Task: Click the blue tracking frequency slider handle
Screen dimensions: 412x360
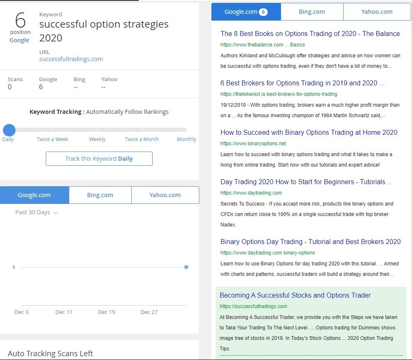Action: (9, 130)
